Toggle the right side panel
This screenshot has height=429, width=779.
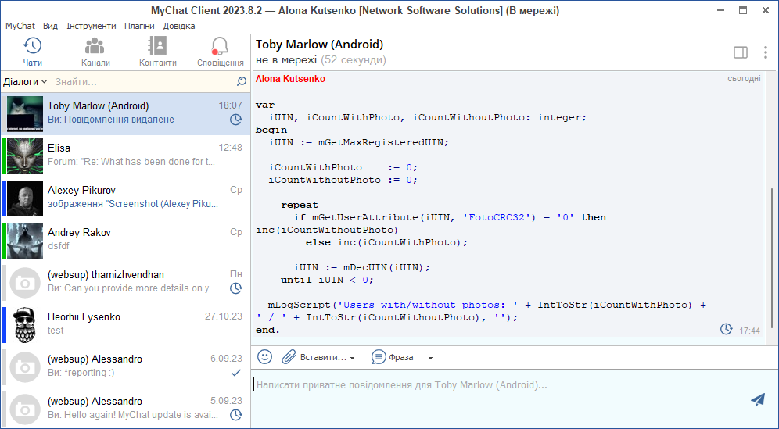tap(740, 52)
